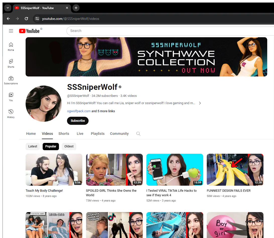Reload the page
The width and height of the screenshot is (274, 238).
(26, 19)
